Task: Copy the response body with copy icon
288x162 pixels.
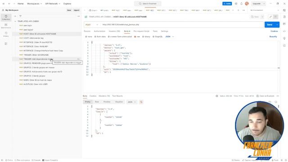Action: pyautogui.click(x=270, y=102)
